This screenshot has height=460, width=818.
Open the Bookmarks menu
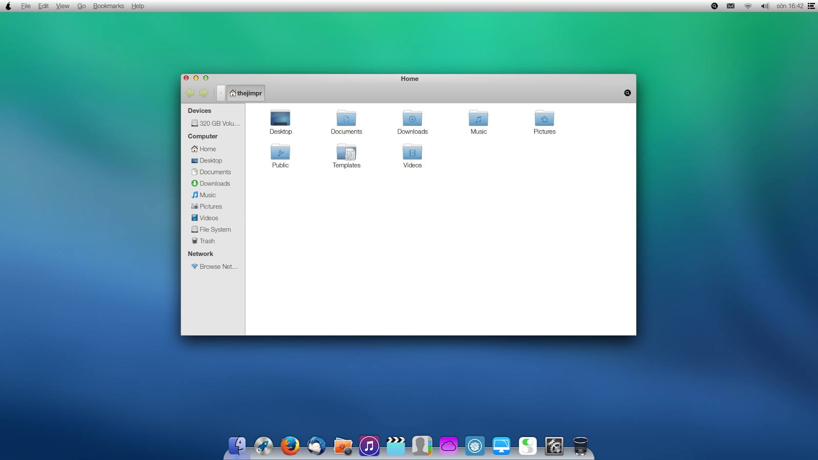108,6
